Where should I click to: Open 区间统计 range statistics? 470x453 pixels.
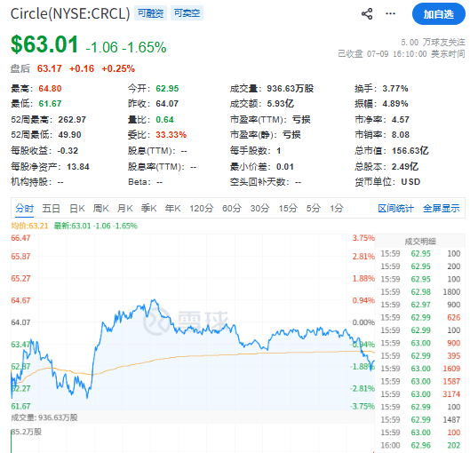pyautogui.click(x=396, y=208)
